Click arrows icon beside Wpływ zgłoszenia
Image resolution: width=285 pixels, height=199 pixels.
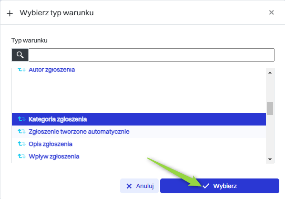point(21,156)
